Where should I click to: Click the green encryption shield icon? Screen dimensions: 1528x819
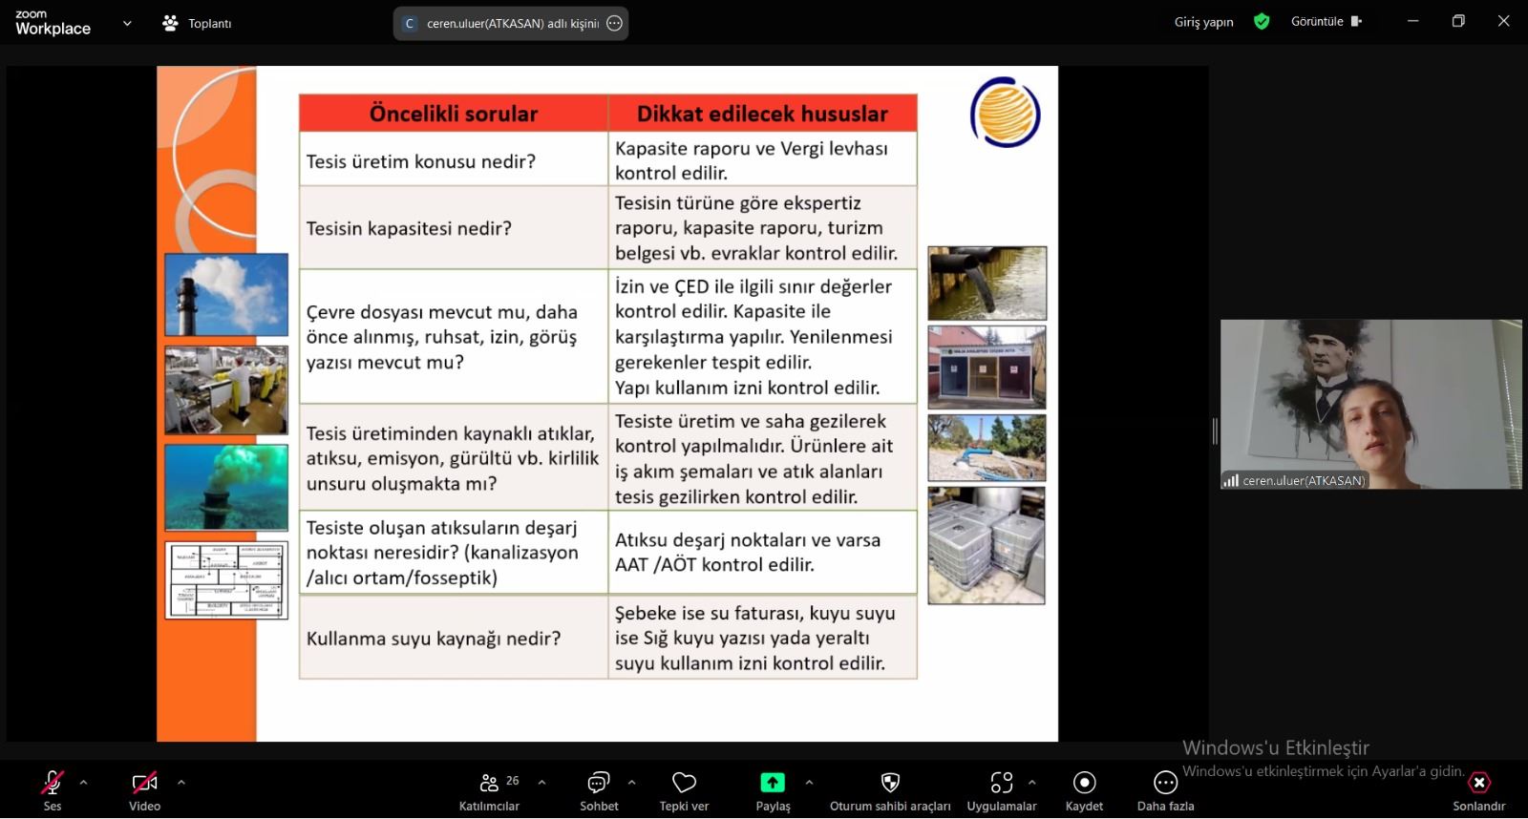click(x=1262, y=22)
